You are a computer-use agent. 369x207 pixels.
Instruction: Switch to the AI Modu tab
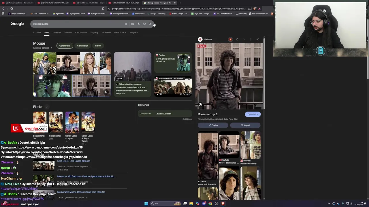[37, 32]
